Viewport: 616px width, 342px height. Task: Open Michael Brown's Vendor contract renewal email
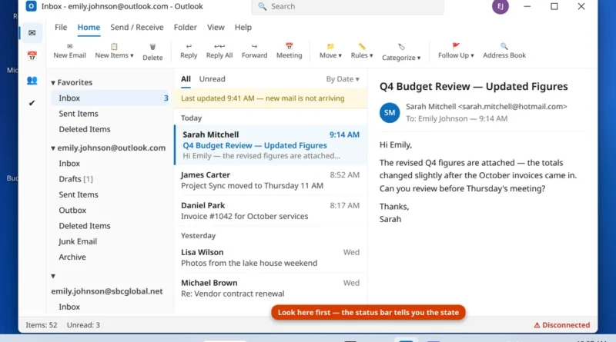pyautogui.click(x=271, y=288)
